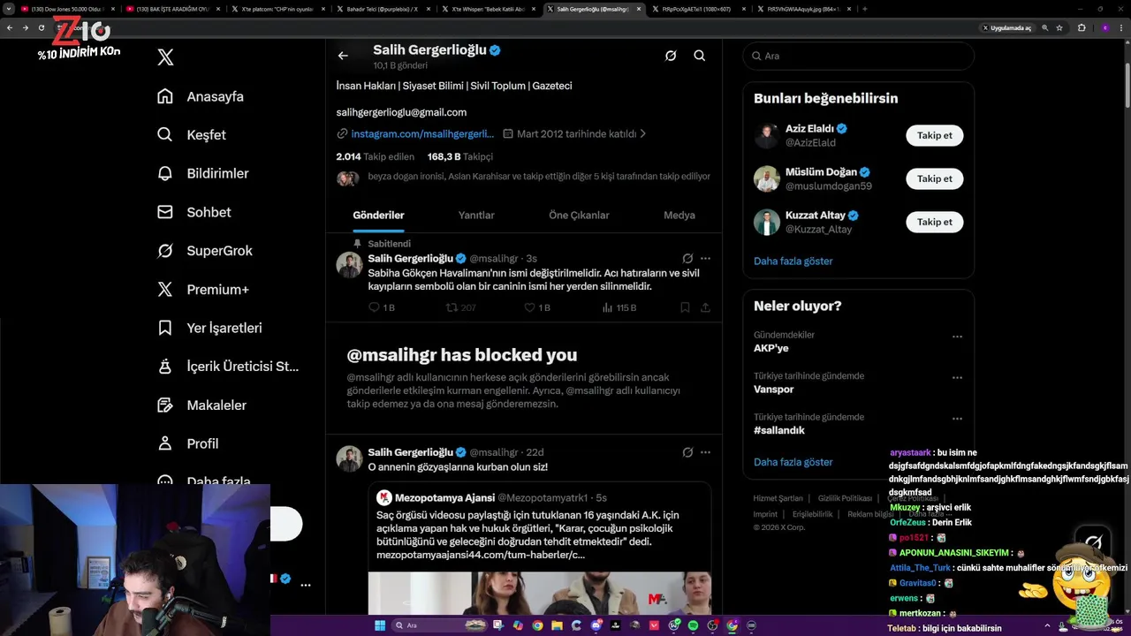Expand Mart 2012 tarihinde katıldı chevron
Image resolution: width=1131 pixels, height=636 pixels.
coord(642,134)
